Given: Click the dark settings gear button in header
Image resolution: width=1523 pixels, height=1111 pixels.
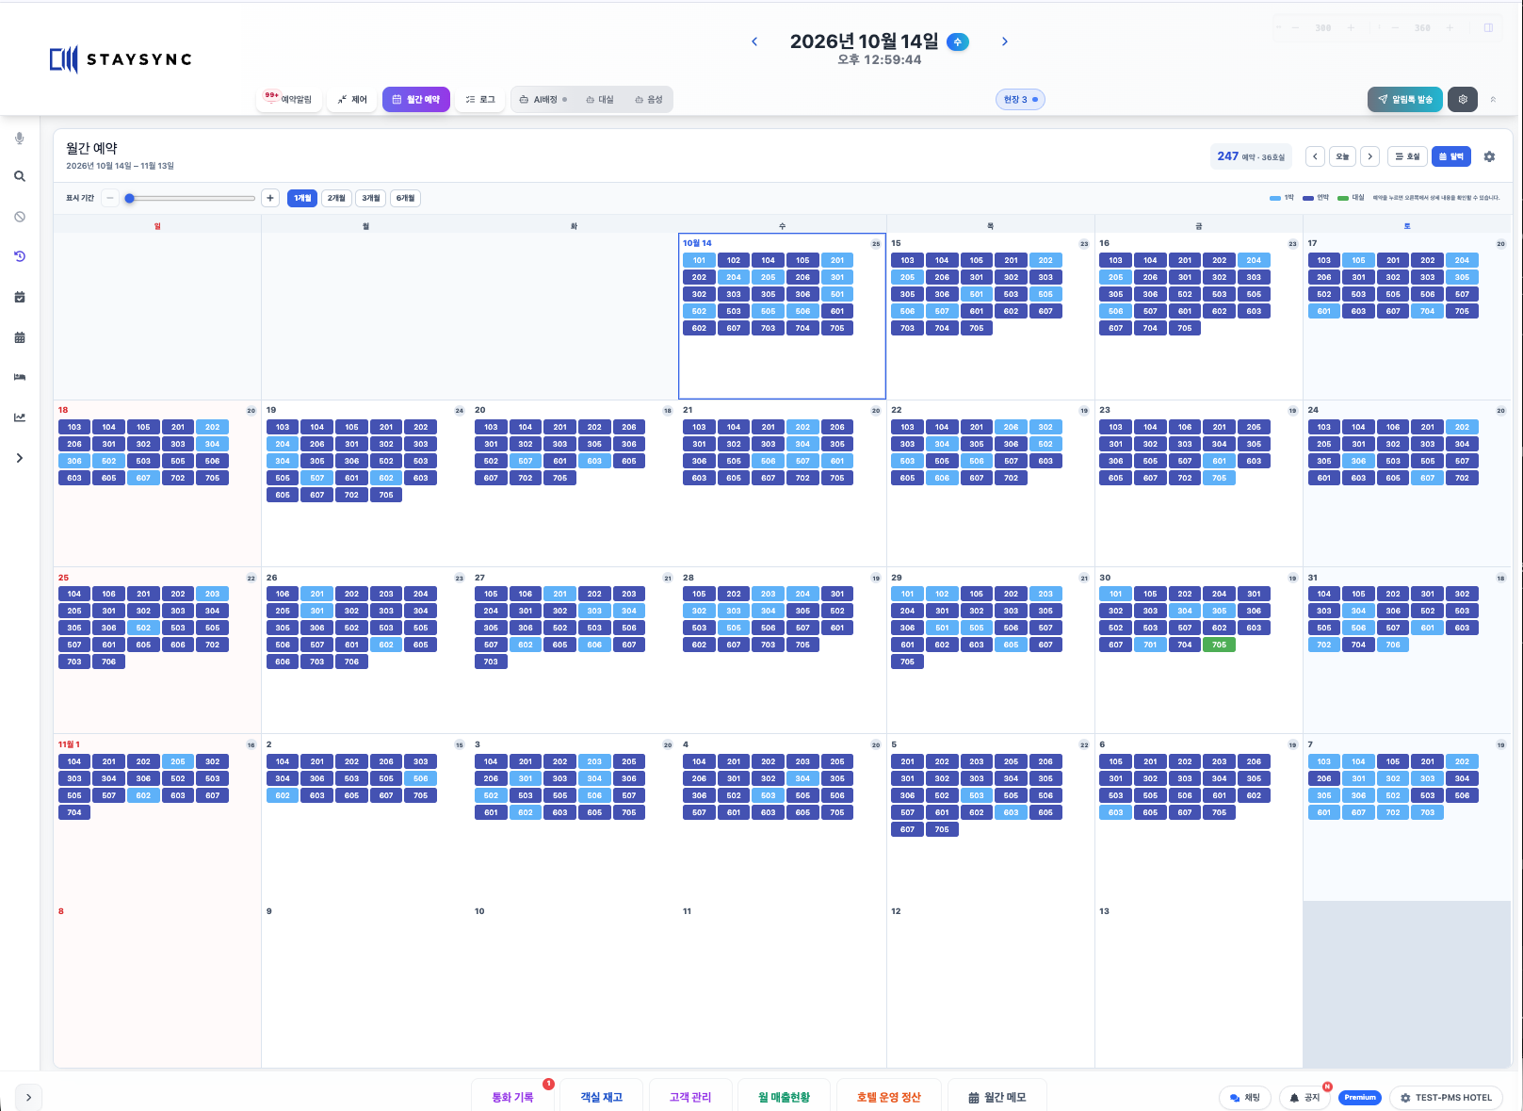Looking at the screenshot, I should [1462, 99].
